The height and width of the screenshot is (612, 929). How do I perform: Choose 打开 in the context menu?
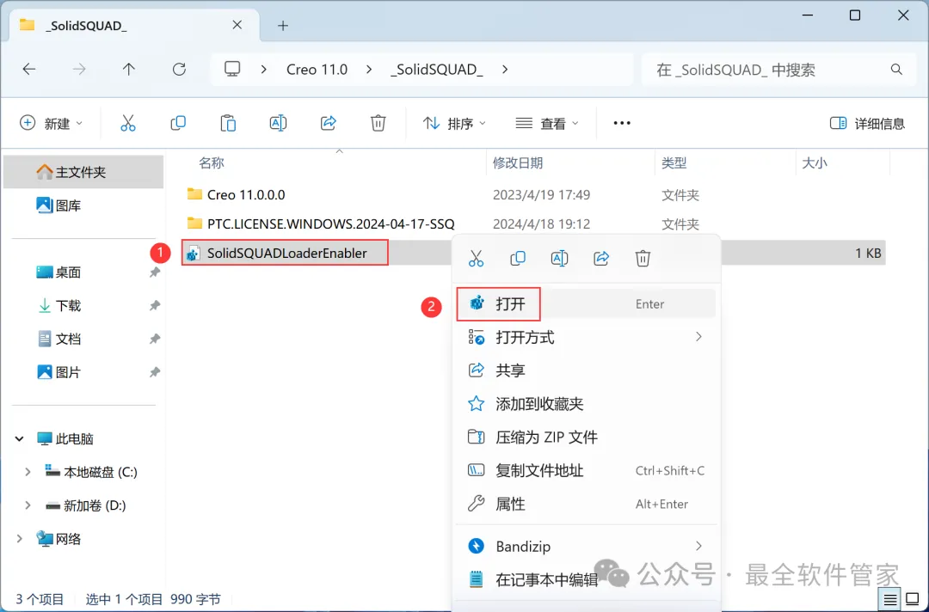[x=586, y=303]
